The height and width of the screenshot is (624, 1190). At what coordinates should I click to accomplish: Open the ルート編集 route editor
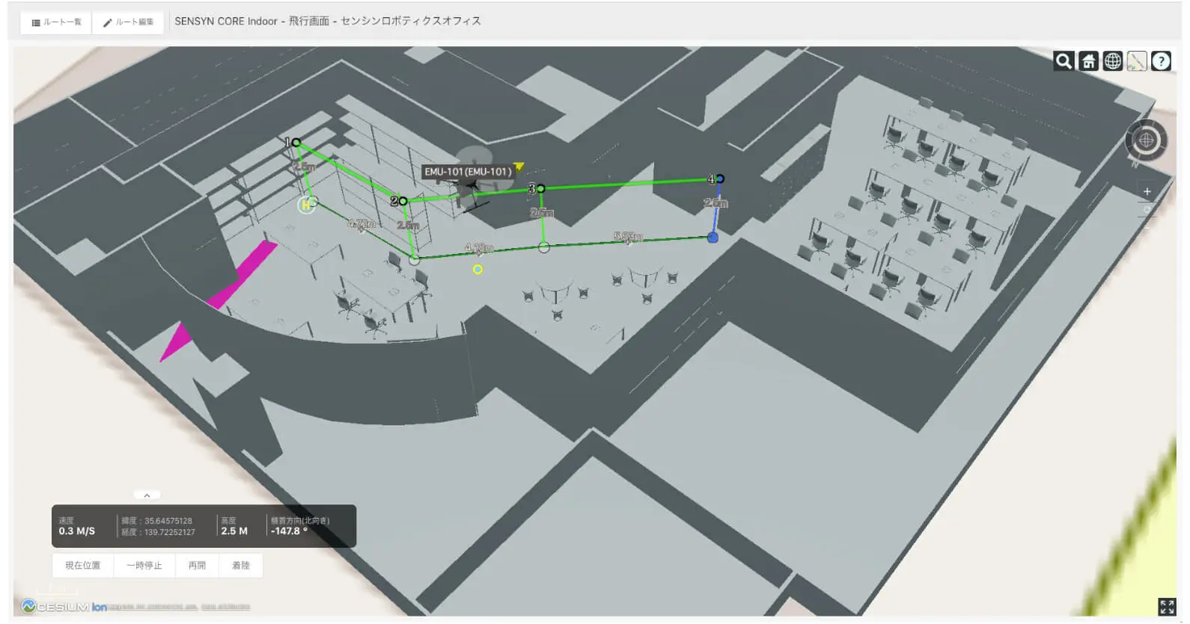pyautogui.click(x=128, y=22)
